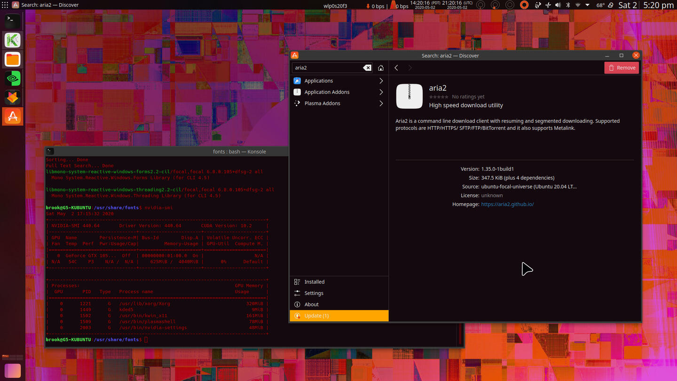This screenshot has width=677, height=381.
Task: Click the Size 347.5 KiB value
Action: (518, 178)
